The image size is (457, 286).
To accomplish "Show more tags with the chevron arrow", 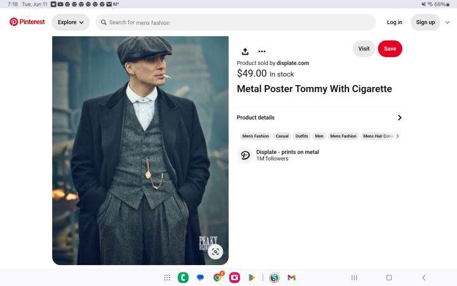I will tap(397, 136).
